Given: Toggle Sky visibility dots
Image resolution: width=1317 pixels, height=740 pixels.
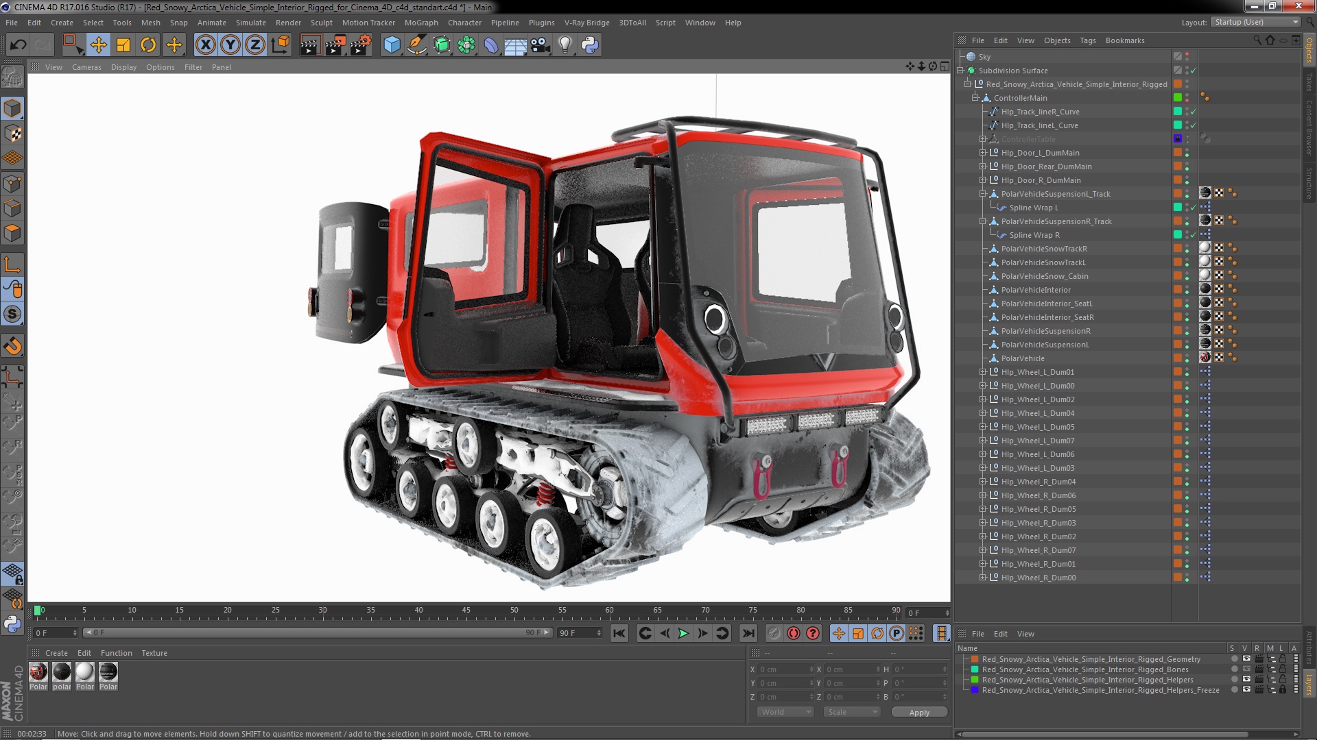Looking at the screenshot, I should [x=1187, y=57].
